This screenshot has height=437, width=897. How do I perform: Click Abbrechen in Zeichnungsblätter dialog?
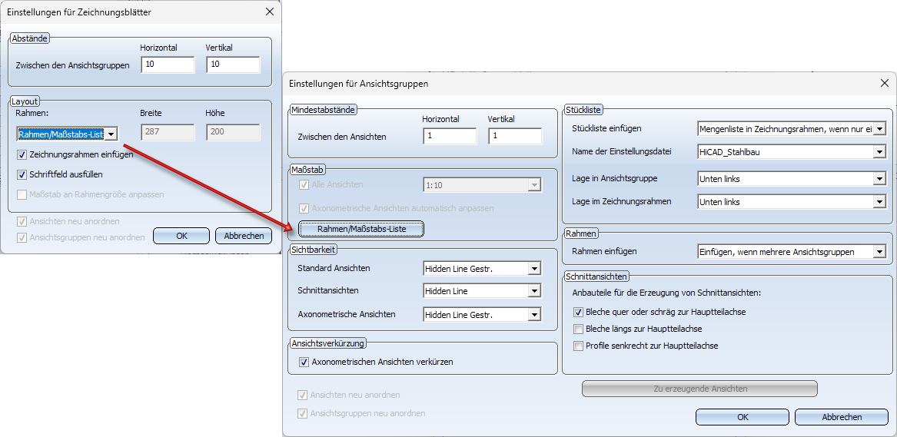(x=244, y=235)
